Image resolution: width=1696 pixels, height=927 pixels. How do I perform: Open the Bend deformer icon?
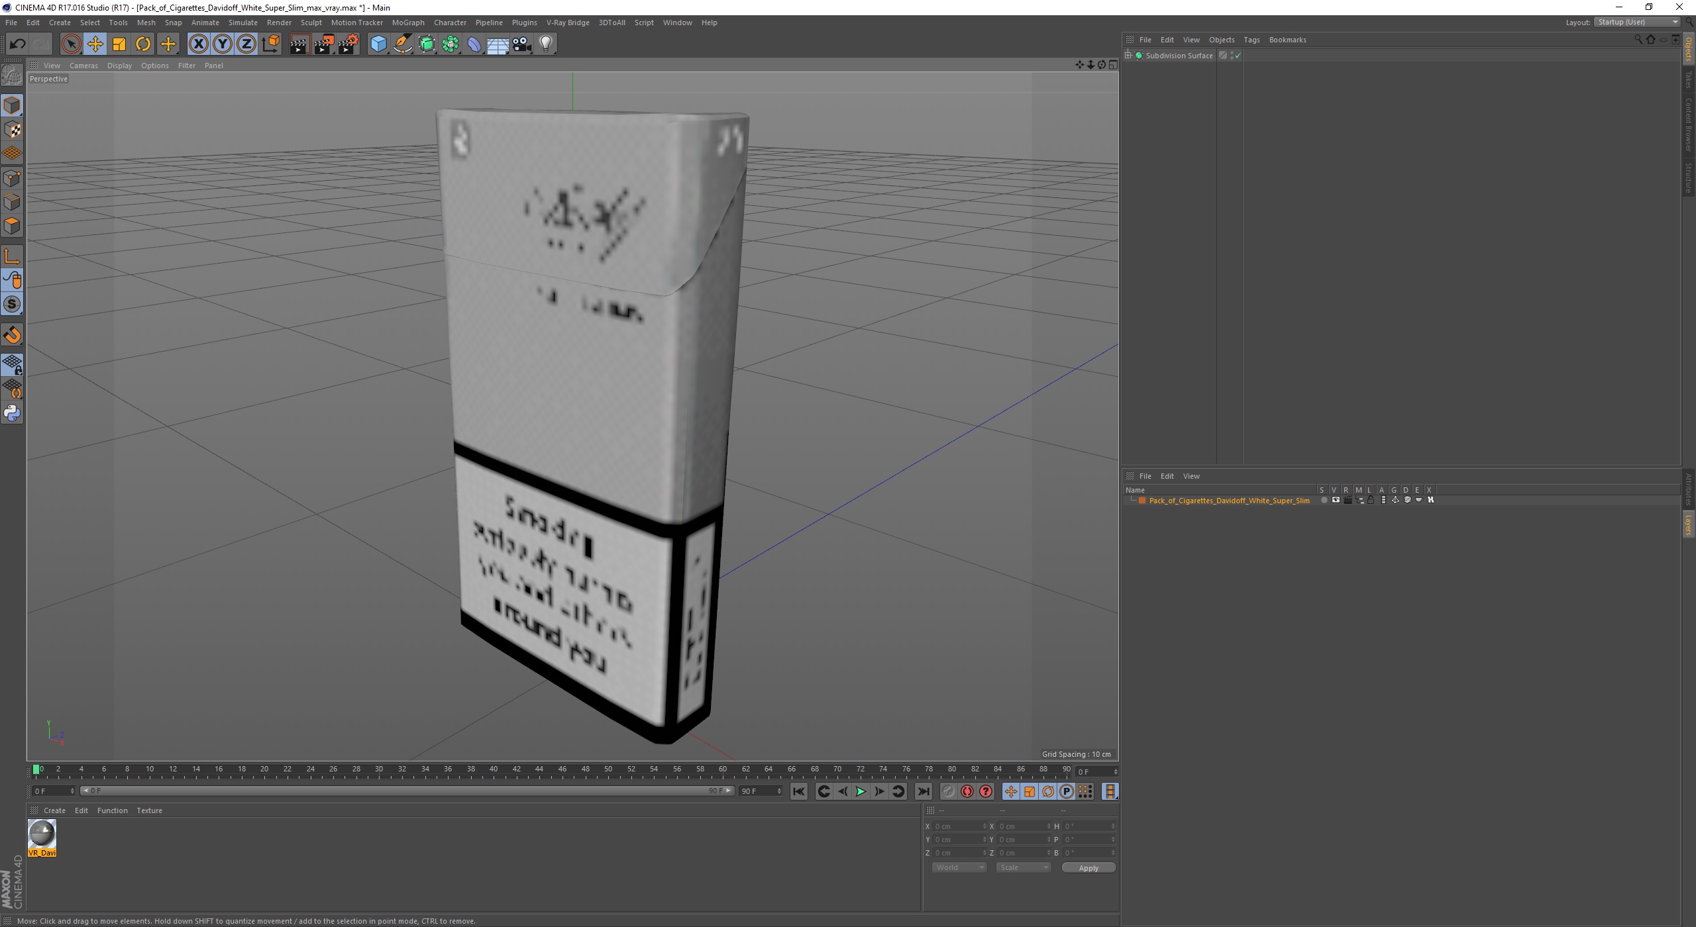[474, 44]
